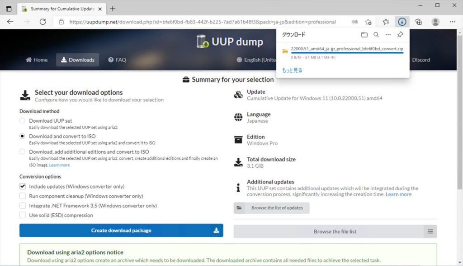Go back using the browser back arrow
463x266 pixels.
coord(10,22)
